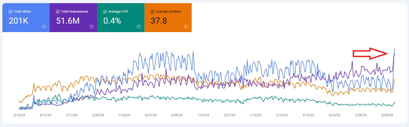
Task: Click the 11/3/24 date on the axis
Action: coord(203,115)
